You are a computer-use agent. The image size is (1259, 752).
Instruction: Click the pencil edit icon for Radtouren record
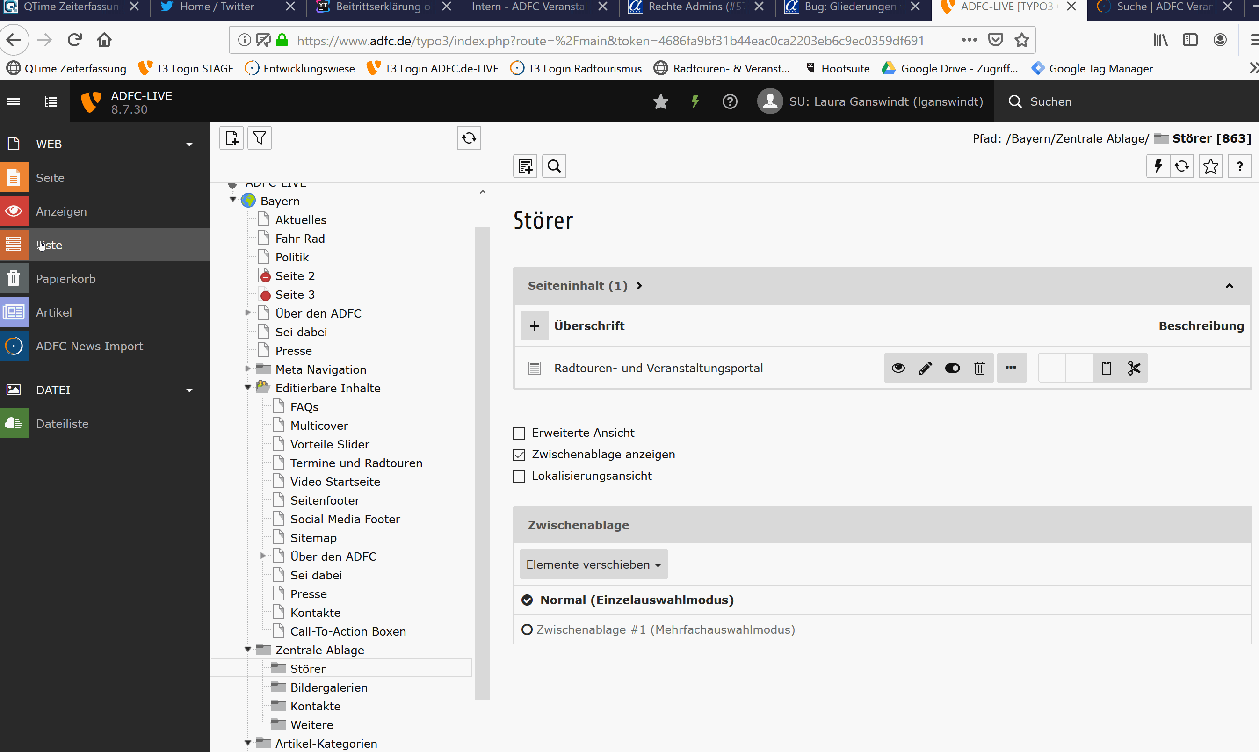click(925, 368)
